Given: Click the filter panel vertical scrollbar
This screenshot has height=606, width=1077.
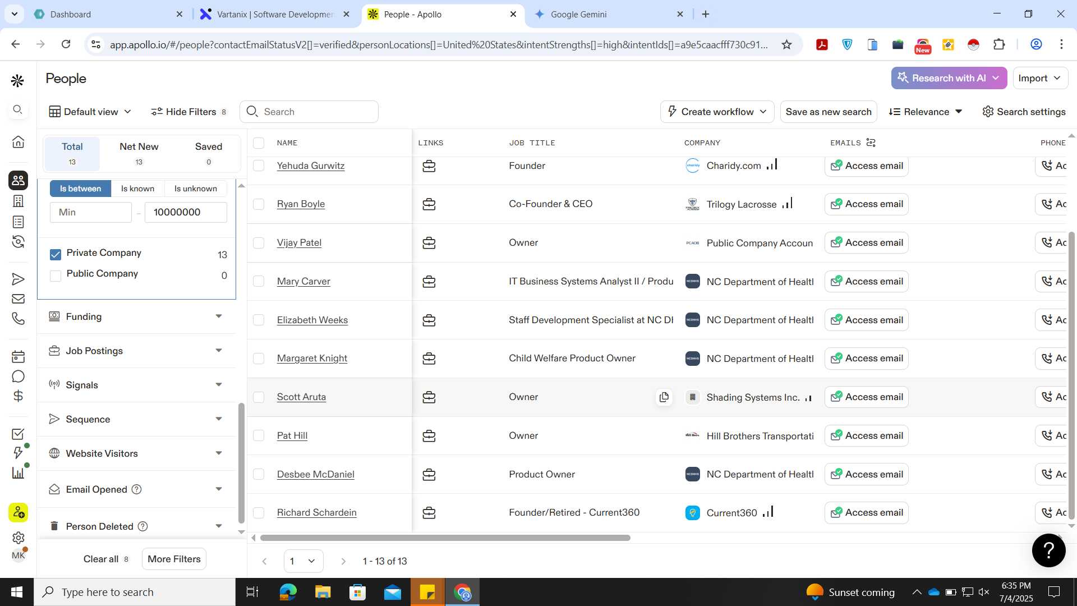Looking at the screenshot, I should click(x=241, y=463).
